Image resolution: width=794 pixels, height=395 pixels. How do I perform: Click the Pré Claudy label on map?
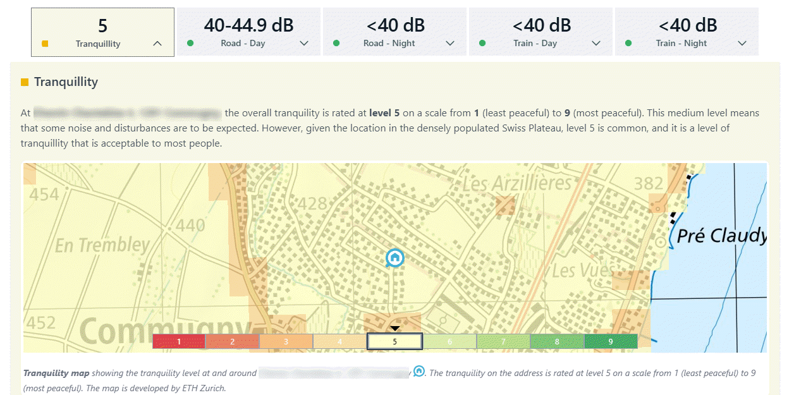point(721,236)
